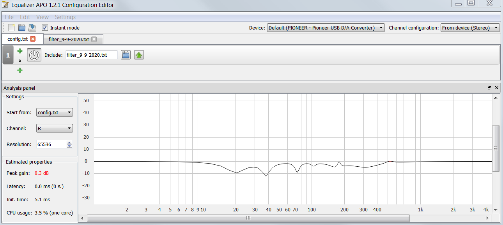Close the Analysis panel
Screen dimensions: 503x225
[497, 88]
